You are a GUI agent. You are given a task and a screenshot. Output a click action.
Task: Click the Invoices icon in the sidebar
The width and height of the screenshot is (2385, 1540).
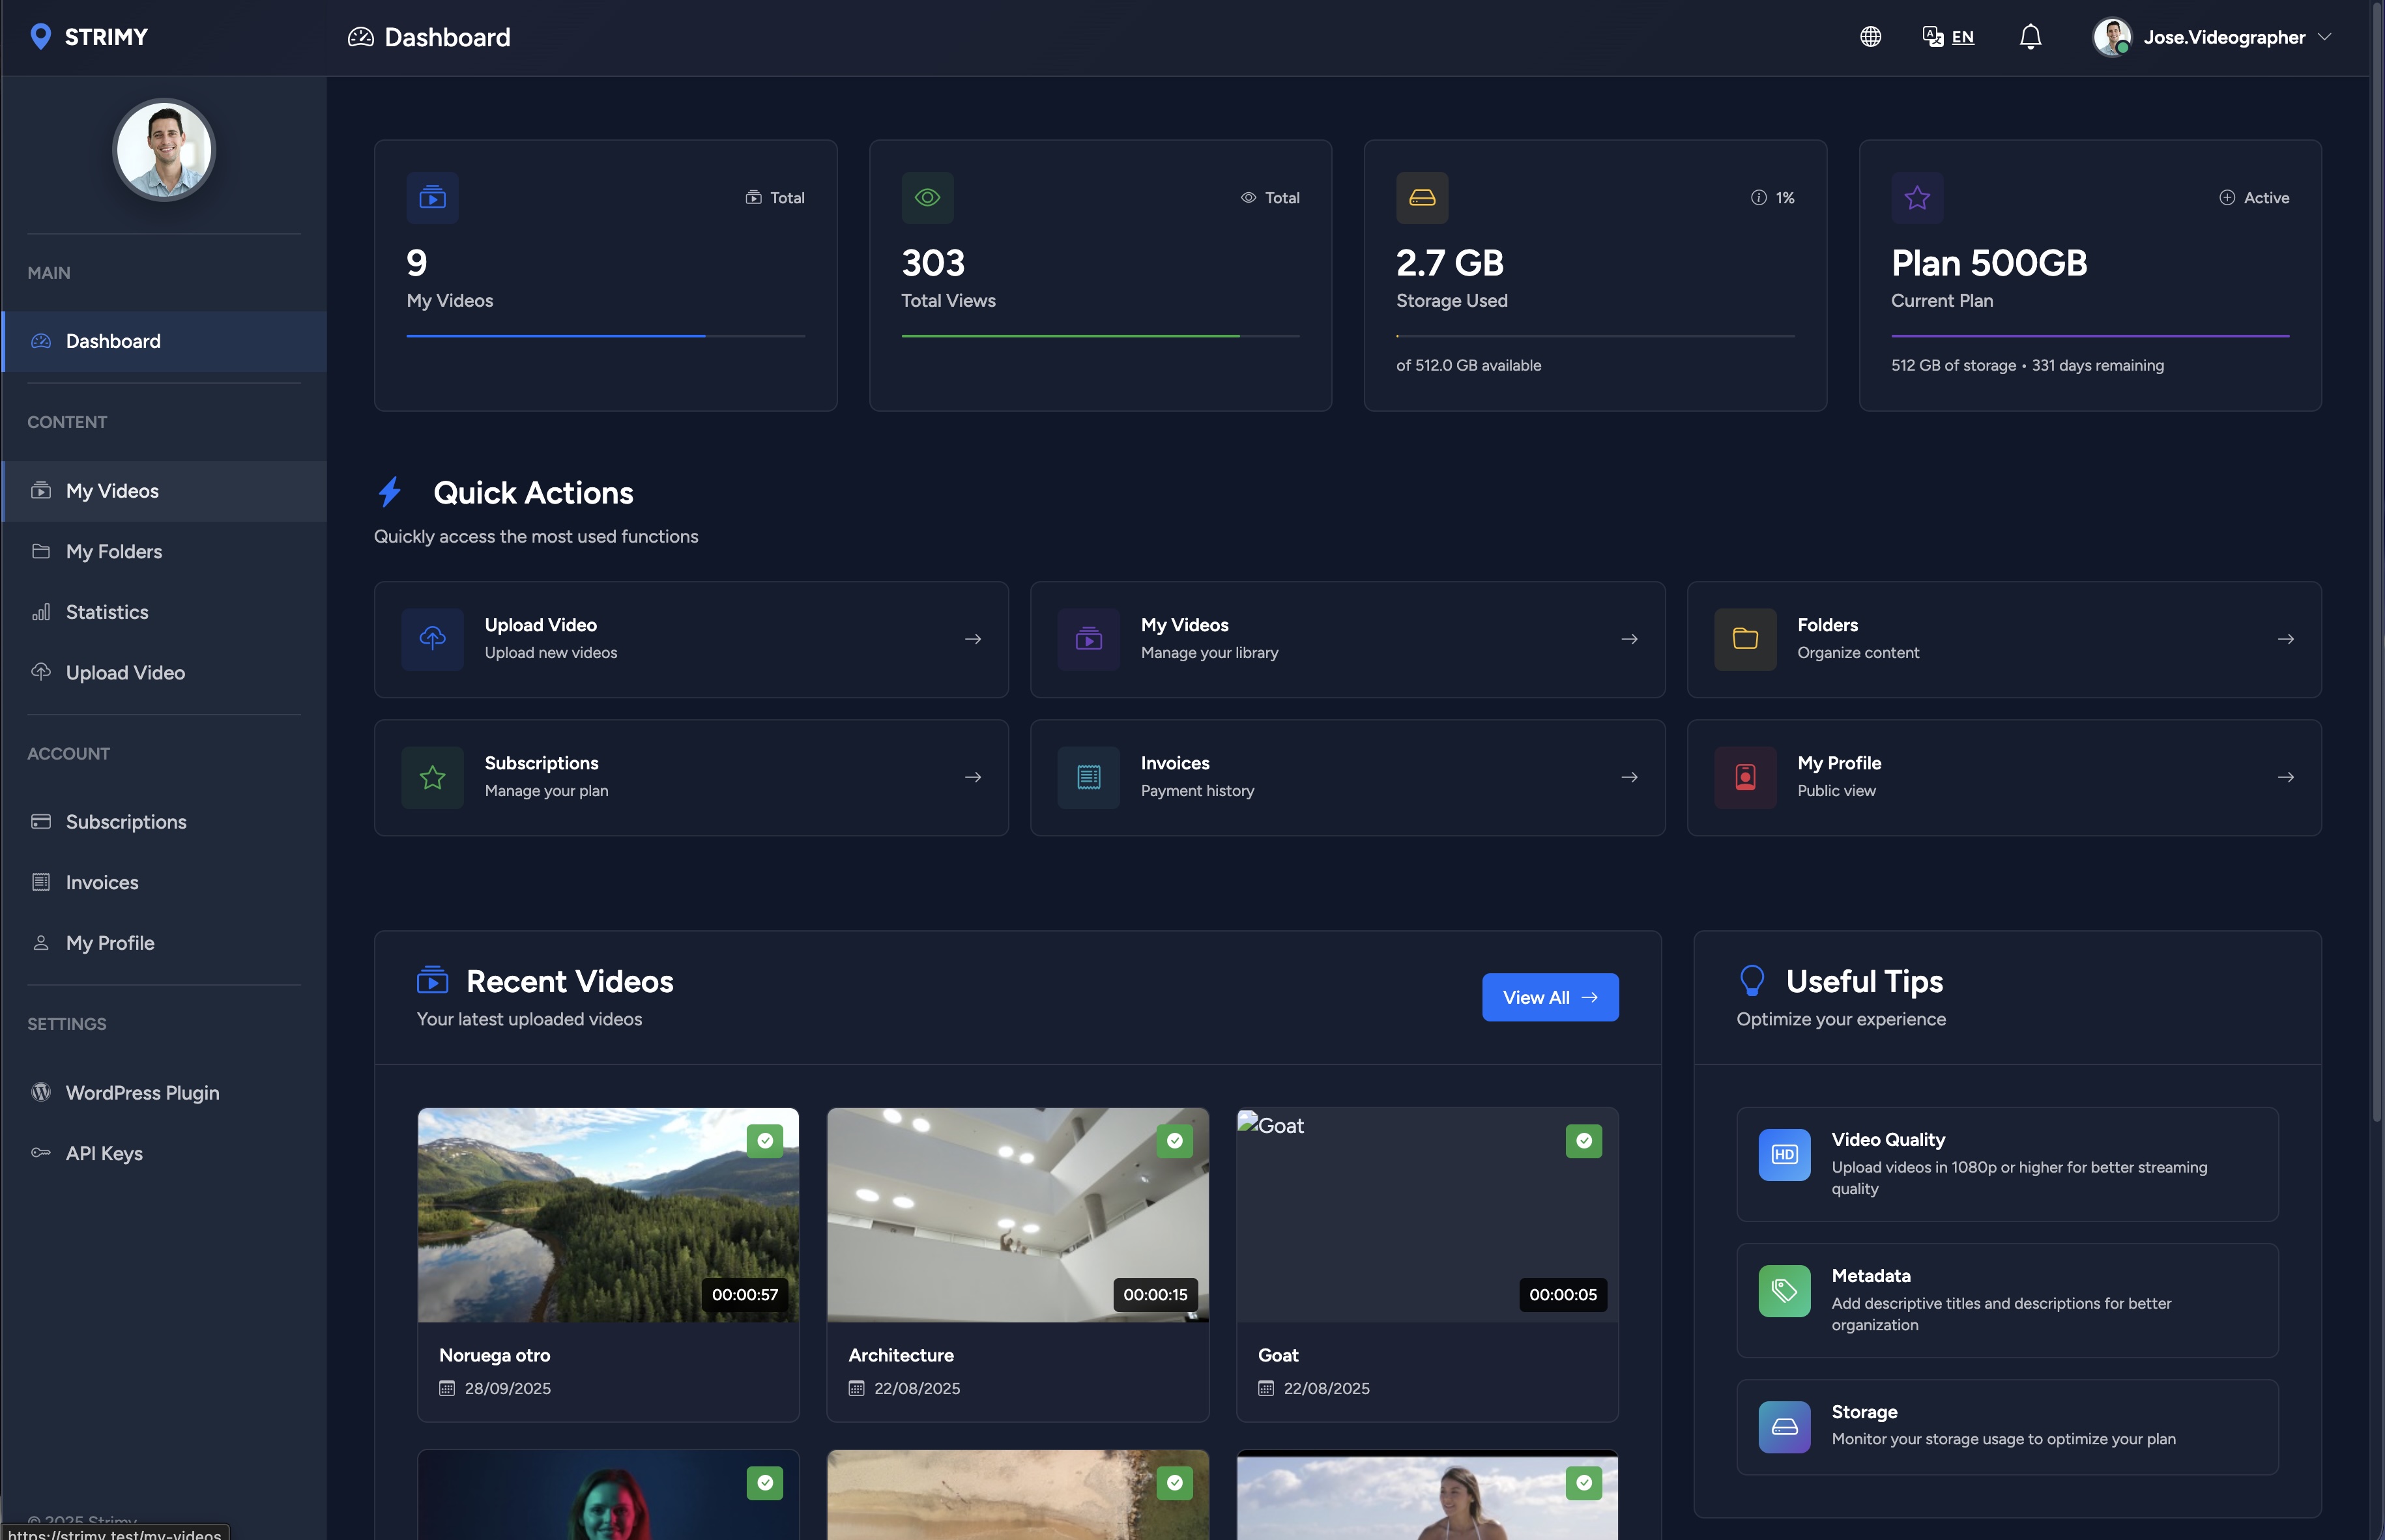pyautogui.click(x=41, y=882)
